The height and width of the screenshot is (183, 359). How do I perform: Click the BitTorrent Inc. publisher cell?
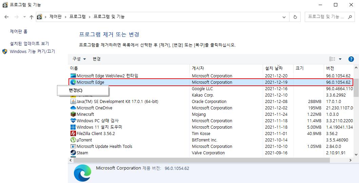coord(205,140)
